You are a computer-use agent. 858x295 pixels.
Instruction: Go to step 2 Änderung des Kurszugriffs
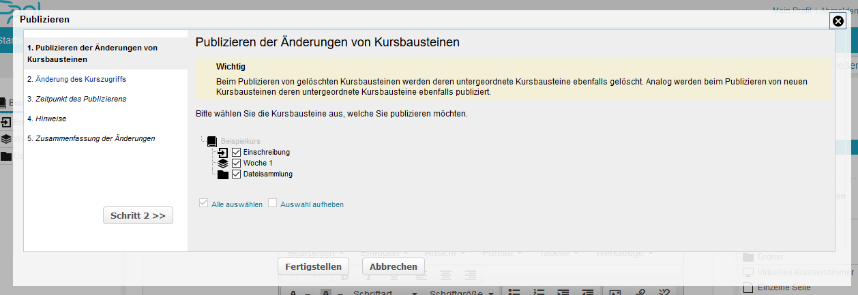click(x=76, y=79)
